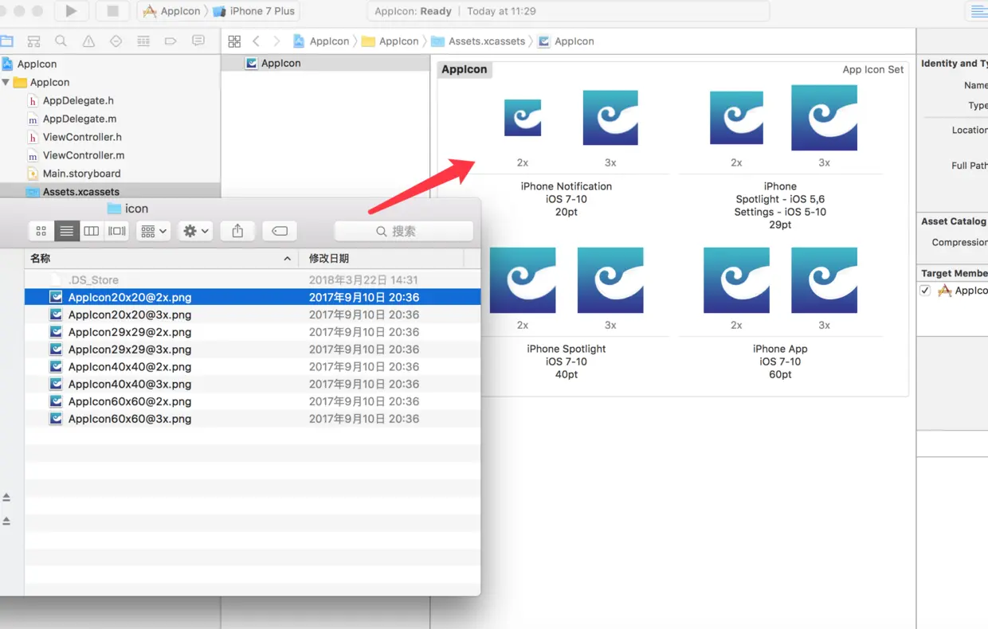988x629 pixels.
Task: Select AppIcon40x40@2x.png in Finder
Action: 253,366
